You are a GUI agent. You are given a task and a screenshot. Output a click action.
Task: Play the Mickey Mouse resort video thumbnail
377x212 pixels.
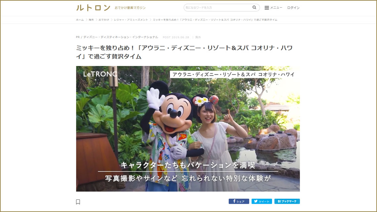click(188, 129)
